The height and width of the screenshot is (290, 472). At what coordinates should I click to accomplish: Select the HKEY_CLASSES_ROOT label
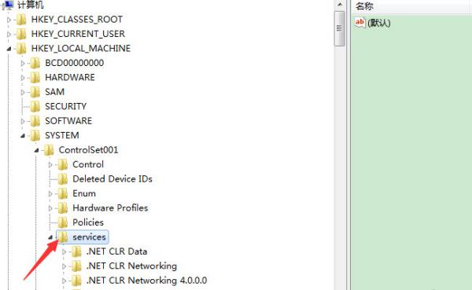coord(77,20)
